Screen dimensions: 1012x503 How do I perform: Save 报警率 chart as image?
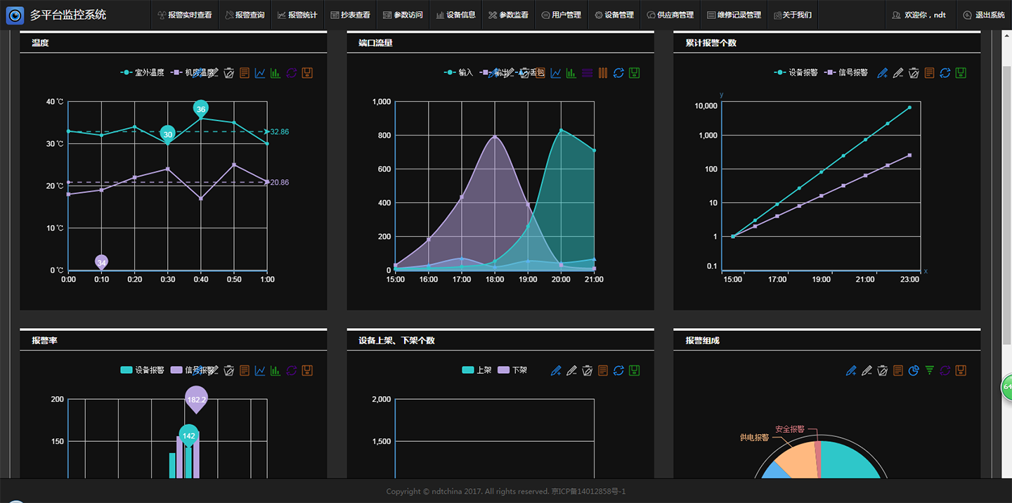(306, 370)
